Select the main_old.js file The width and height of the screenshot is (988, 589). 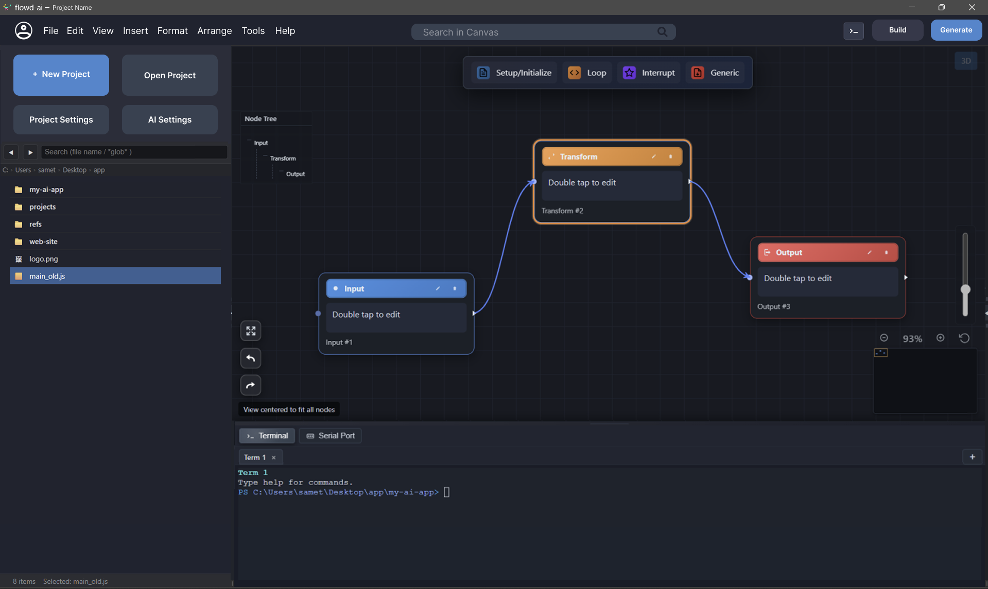pyautogui.click(x=47, y=276)
